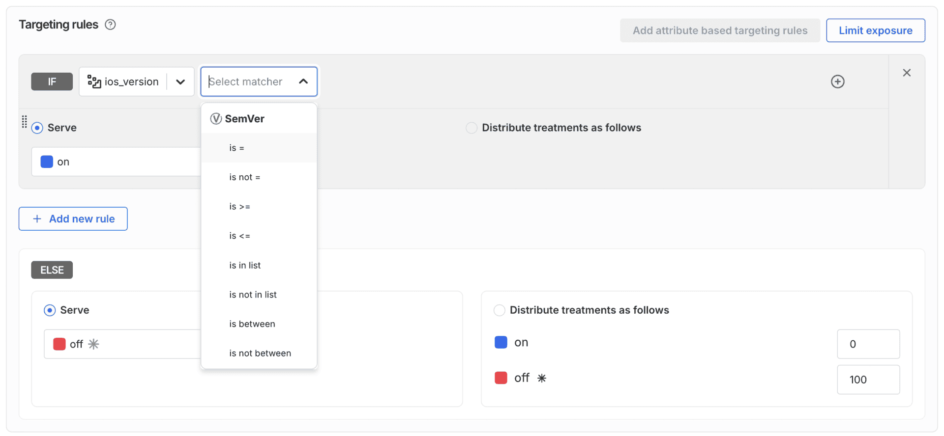Collapse the Select matcher dropdown

pos(303,82)
